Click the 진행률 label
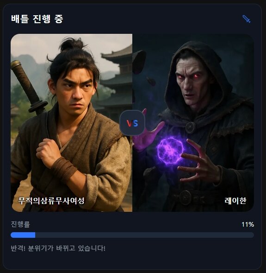 click(20, 224)
